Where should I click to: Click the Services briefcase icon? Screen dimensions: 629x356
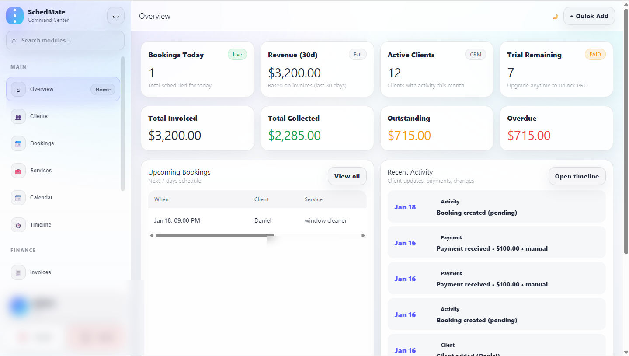18,170
